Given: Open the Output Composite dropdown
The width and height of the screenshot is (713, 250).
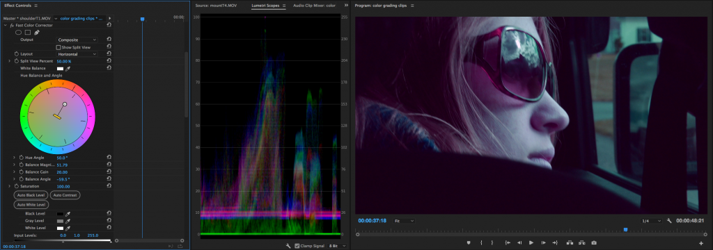Looking at the screenshot, I should (x=77, y=40).
